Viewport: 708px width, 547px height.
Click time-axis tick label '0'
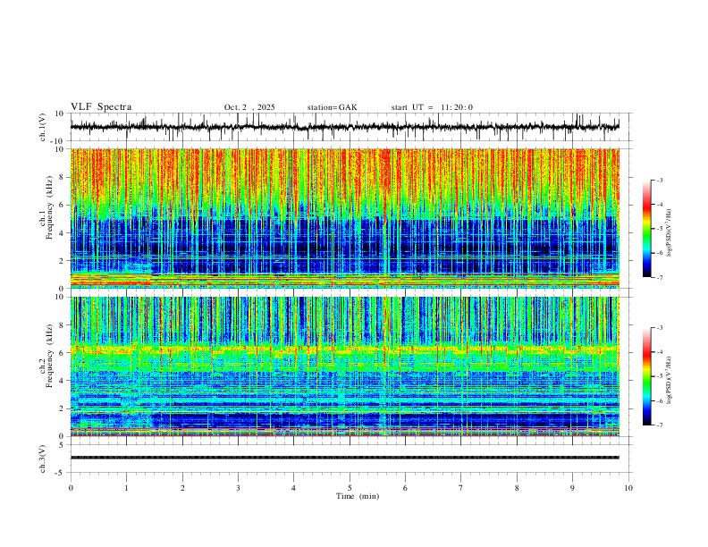coord(71,488)
